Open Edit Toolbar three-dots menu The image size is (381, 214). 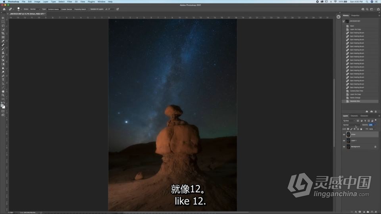click(3, 99)
